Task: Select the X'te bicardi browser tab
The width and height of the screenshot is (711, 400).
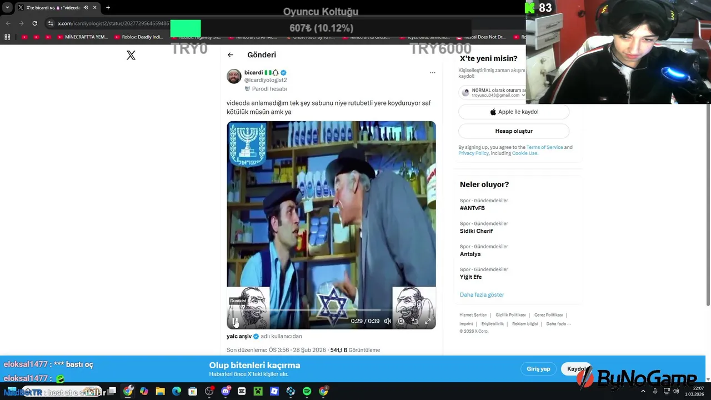Action: point(57,8)
